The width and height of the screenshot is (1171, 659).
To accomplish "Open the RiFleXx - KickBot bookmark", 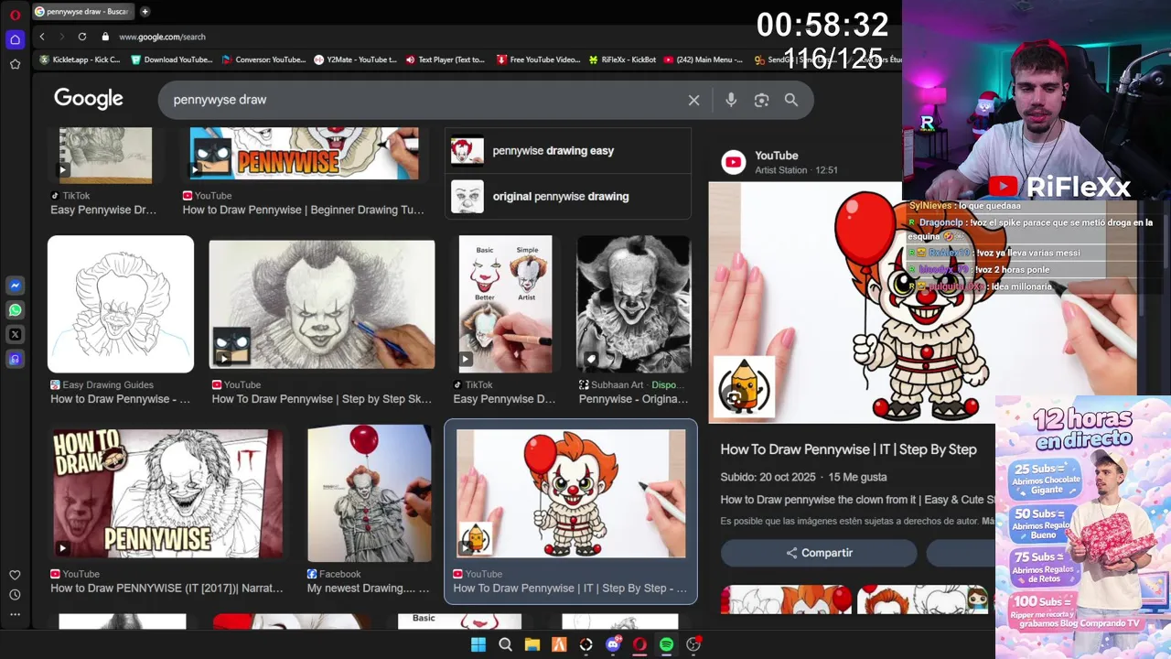I will pos(622,59).
